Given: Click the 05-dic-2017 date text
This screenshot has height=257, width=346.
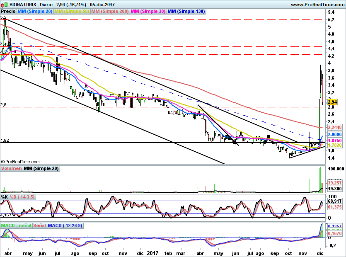Looking at the screenshot, I should (x=102, y=5).
